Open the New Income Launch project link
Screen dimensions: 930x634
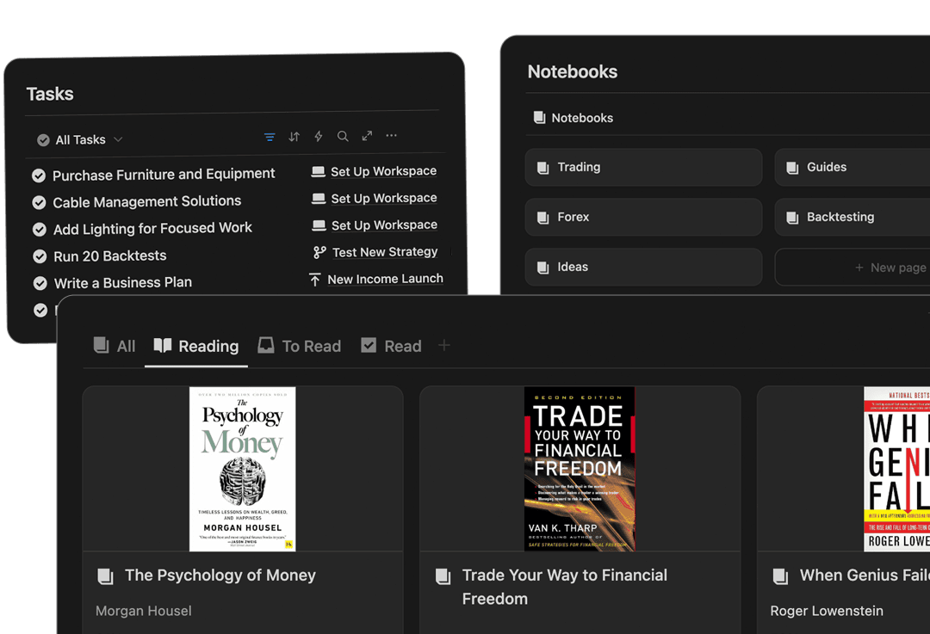[386, 279]
